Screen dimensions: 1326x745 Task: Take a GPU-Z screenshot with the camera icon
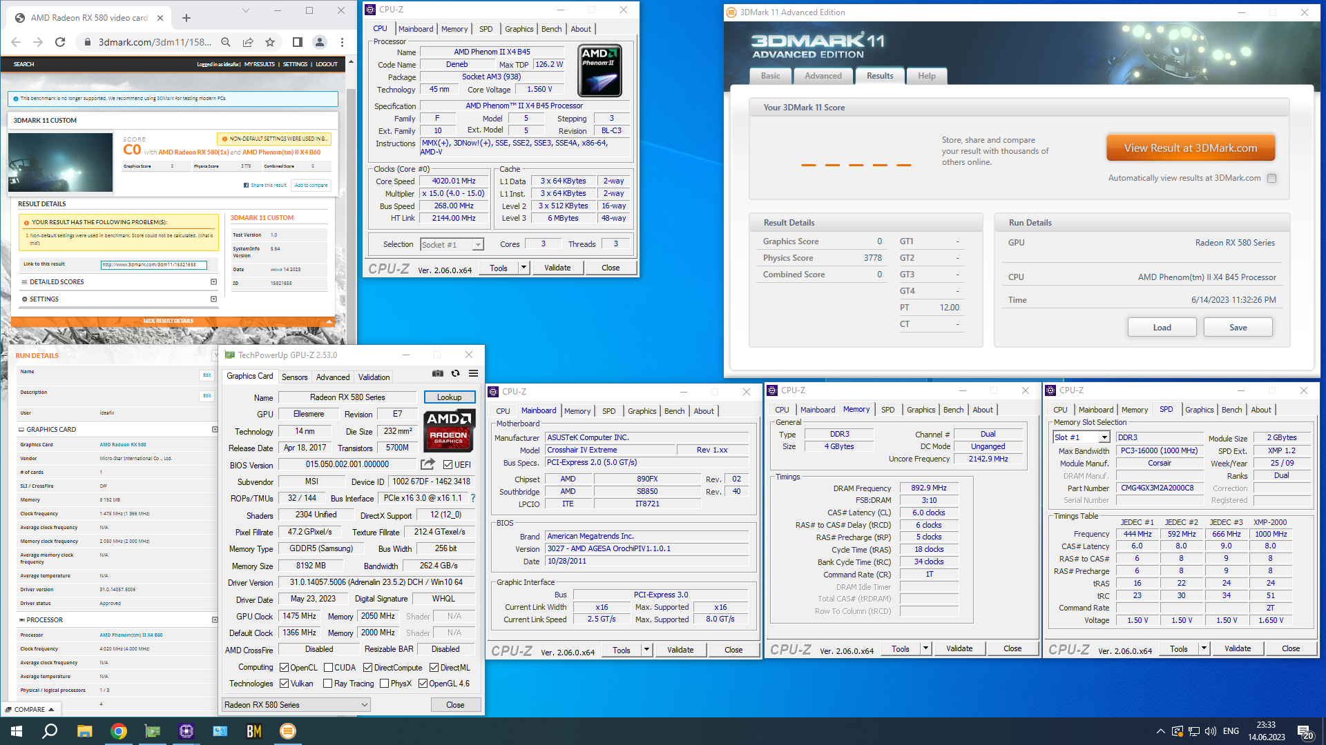(x=438, y=373)
